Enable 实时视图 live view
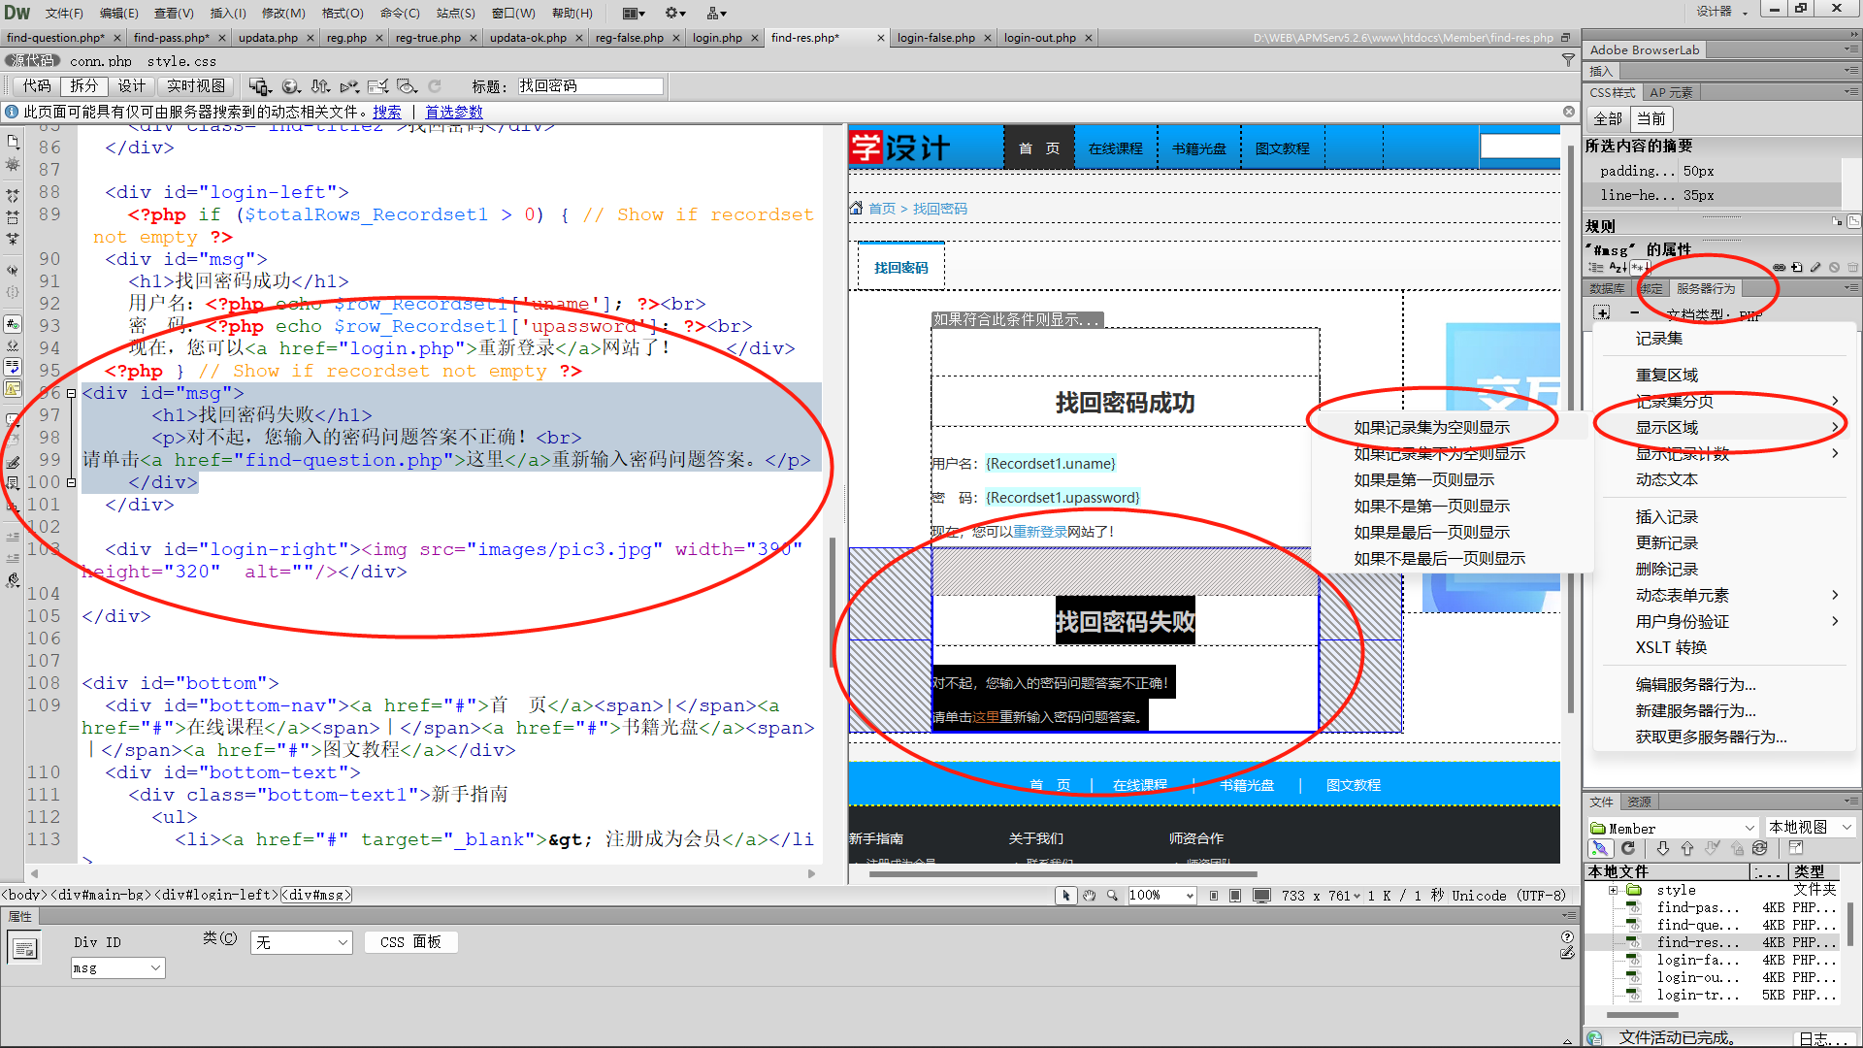Viewport: 1863px width, 1048px height. [x=195, y=85]
